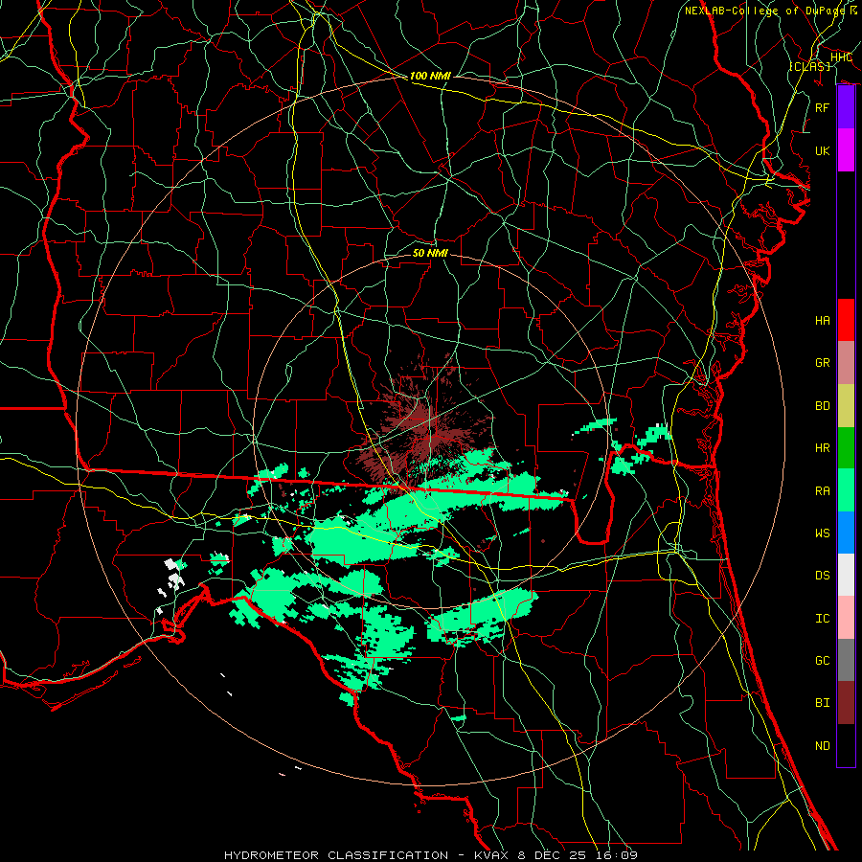
Task: Click the RF legend label
Action: 823,107
